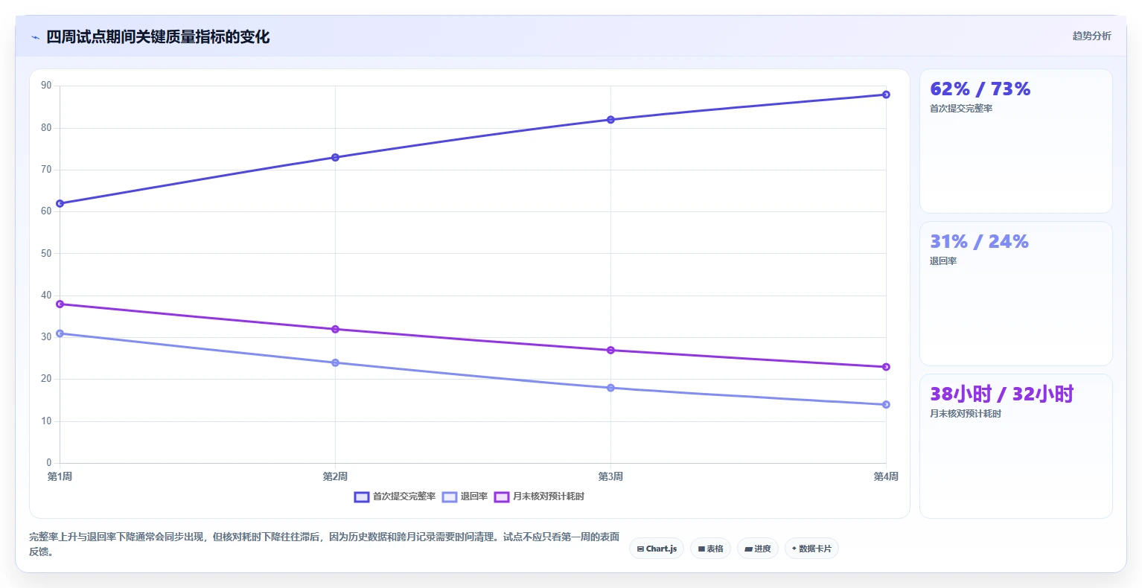Click the 首次提交完整率 point at 第1周 (62)
Screen dimensions: 1142x588
pyautogui.click(x=60, y=203)
